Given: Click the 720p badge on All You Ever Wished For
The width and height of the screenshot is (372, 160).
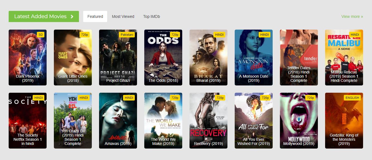Looking at the screenshot, I should 265,98.
